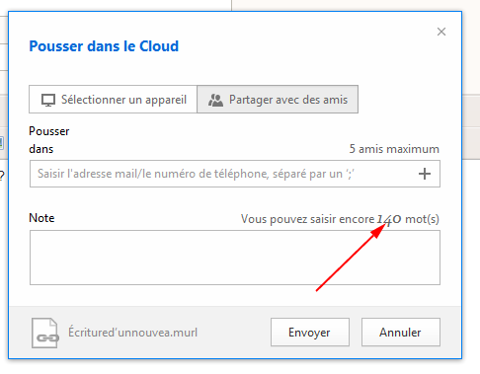Click the Note label above the text area
The image size is (480, 374).
(41, 218)
